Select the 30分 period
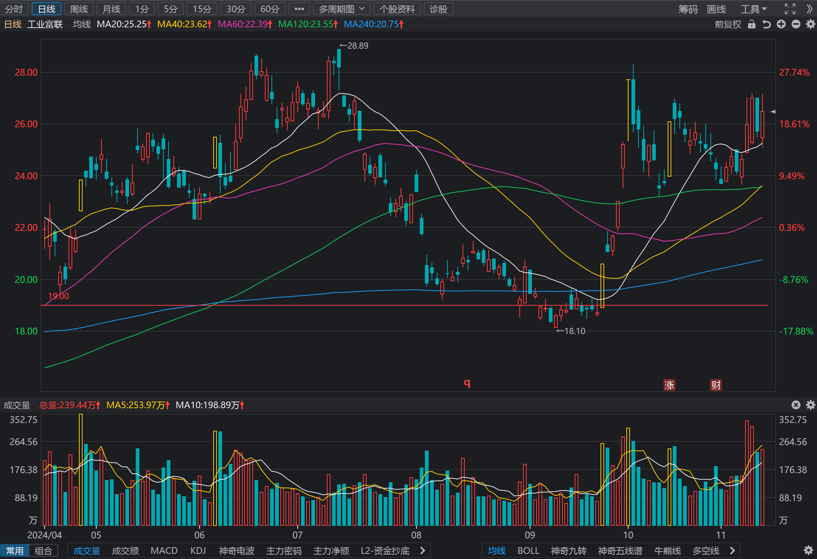 click(236, 9)
